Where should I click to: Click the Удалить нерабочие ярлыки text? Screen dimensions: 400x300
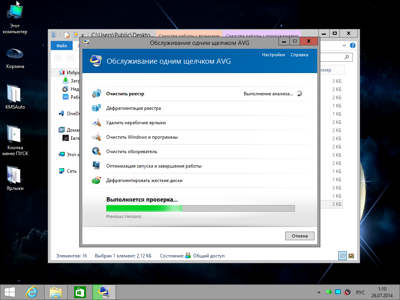click(x=136, y=123)
